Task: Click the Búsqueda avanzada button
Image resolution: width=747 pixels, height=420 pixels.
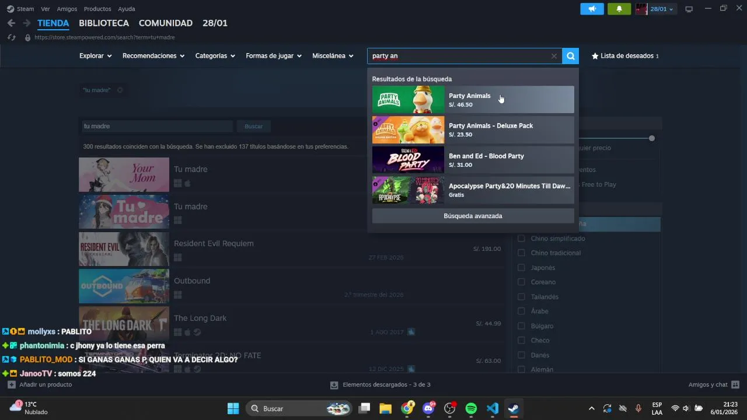Action: [x=473, y=216]
